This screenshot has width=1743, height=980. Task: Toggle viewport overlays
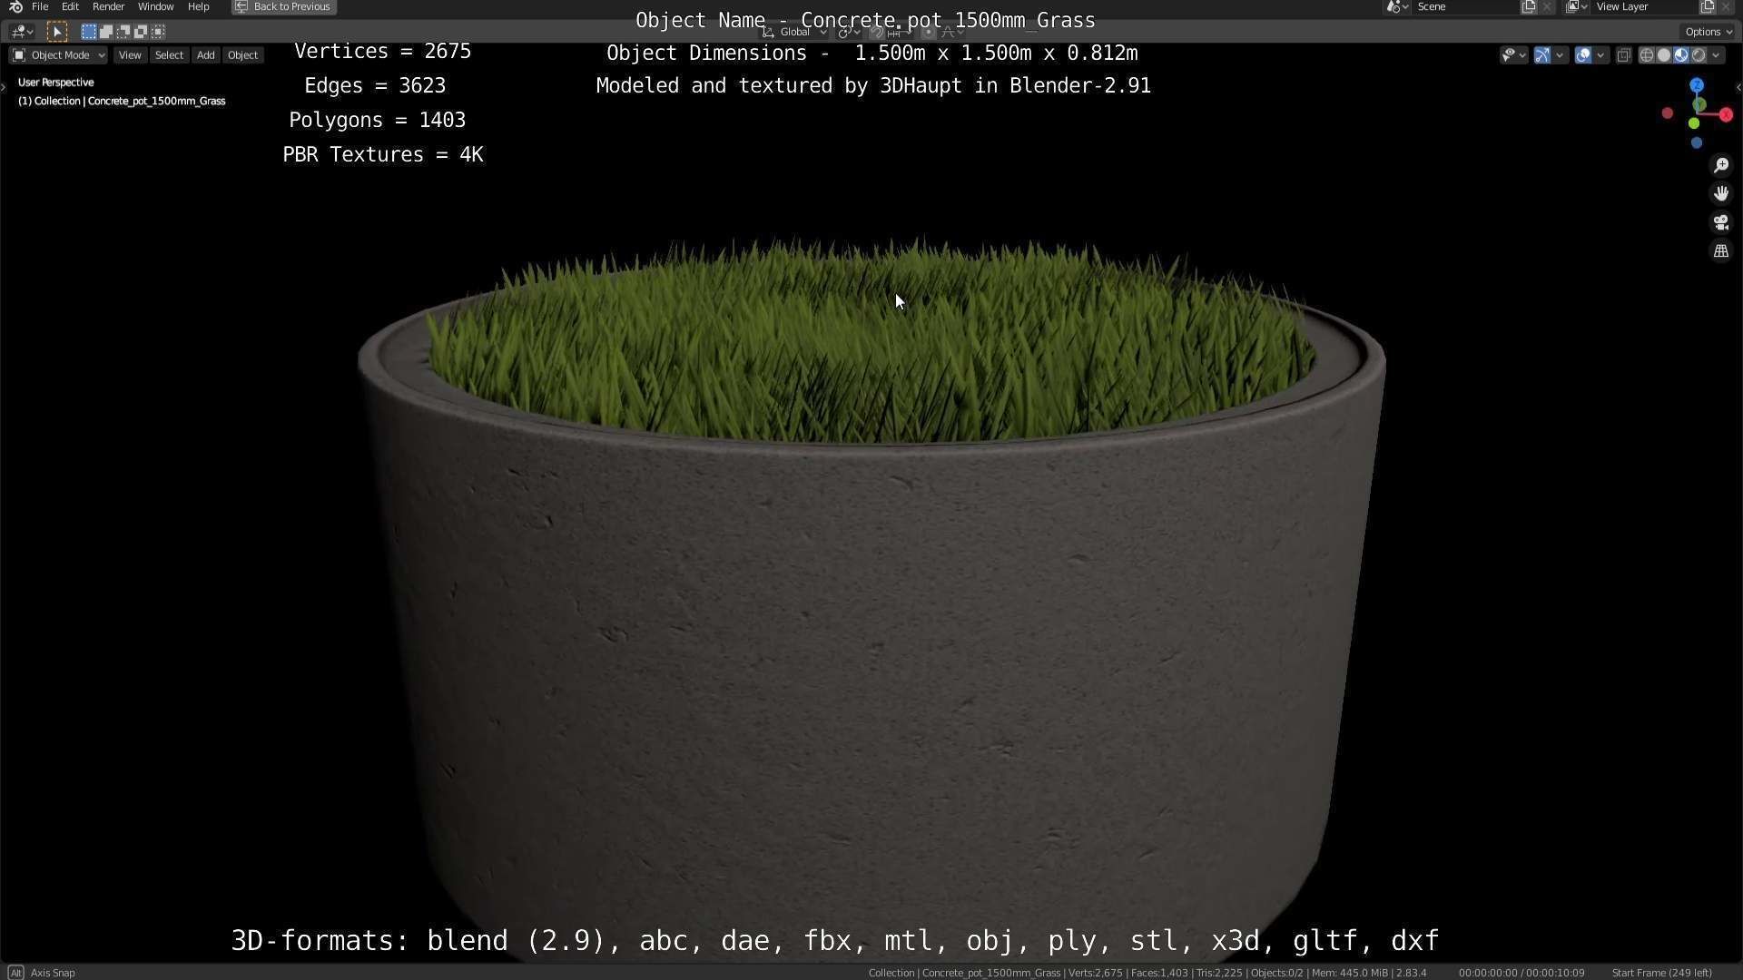pyautogui.click(x=1583, y=55)
